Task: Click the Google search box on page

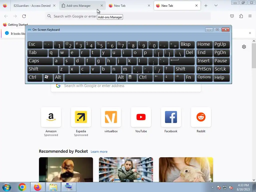Action: [x=126, y=86]
